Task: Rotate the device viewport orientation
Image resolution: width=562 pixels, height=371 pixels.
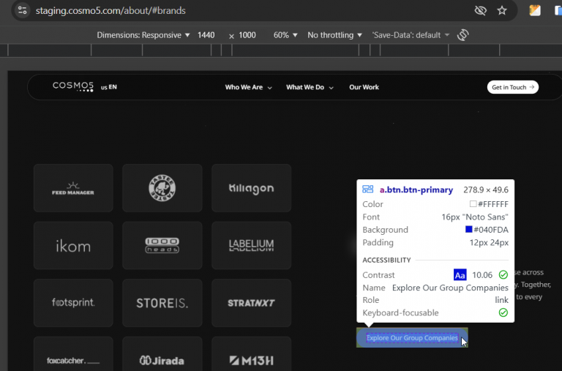Action: pos(462,35)
